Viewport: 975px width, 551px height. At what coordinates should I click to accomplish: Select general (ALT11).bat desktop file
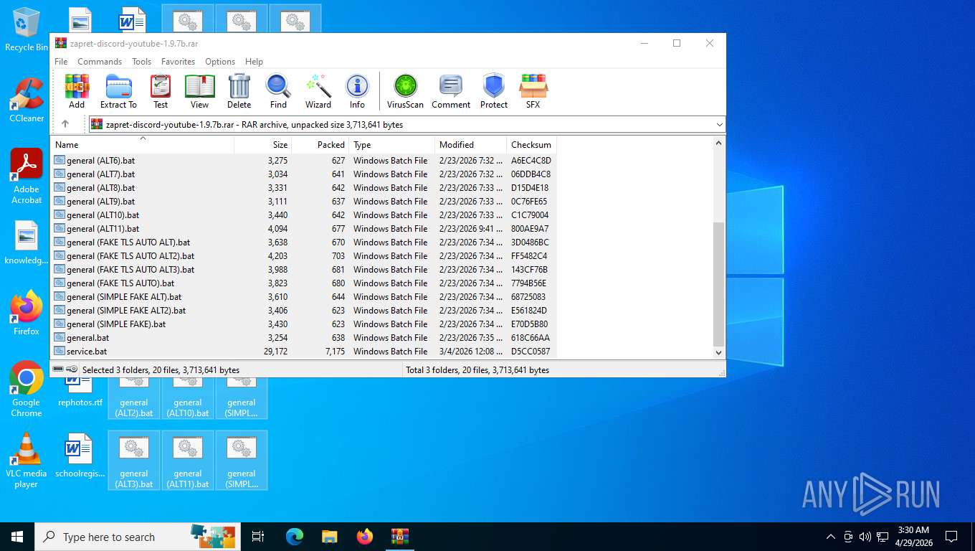coord(188,460)
